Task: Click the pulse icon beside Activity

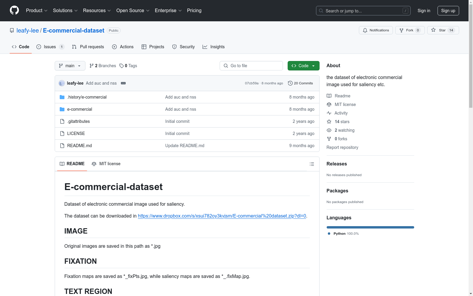Action: click(x=329, y=113)
